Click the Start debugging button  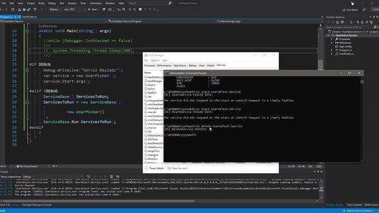click(x=92, y=9)
